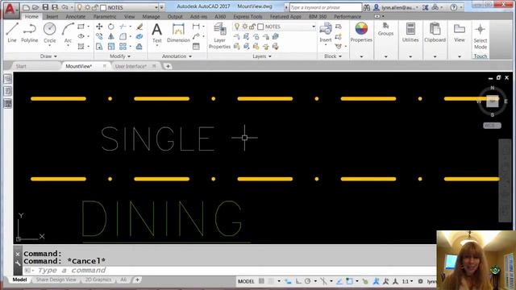Open command line customization wrench
Image resolution: width=516 pixels, height=290 pixels.
pyautogui.click(x=18, y=263)
